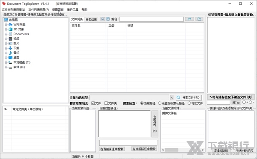Click the vertical 立即保存(S) button
The image size is (257, 159).
point(155,124)
